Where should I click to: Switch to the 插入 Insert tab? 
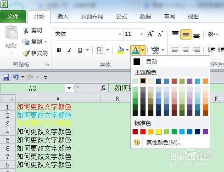click(x=63, y=17)
